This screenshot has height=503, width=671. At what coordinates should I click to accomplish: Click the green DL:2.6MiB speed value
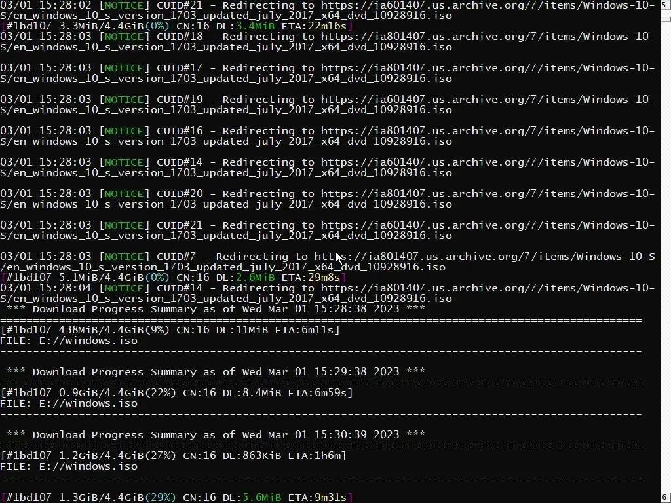coord(256,278)
